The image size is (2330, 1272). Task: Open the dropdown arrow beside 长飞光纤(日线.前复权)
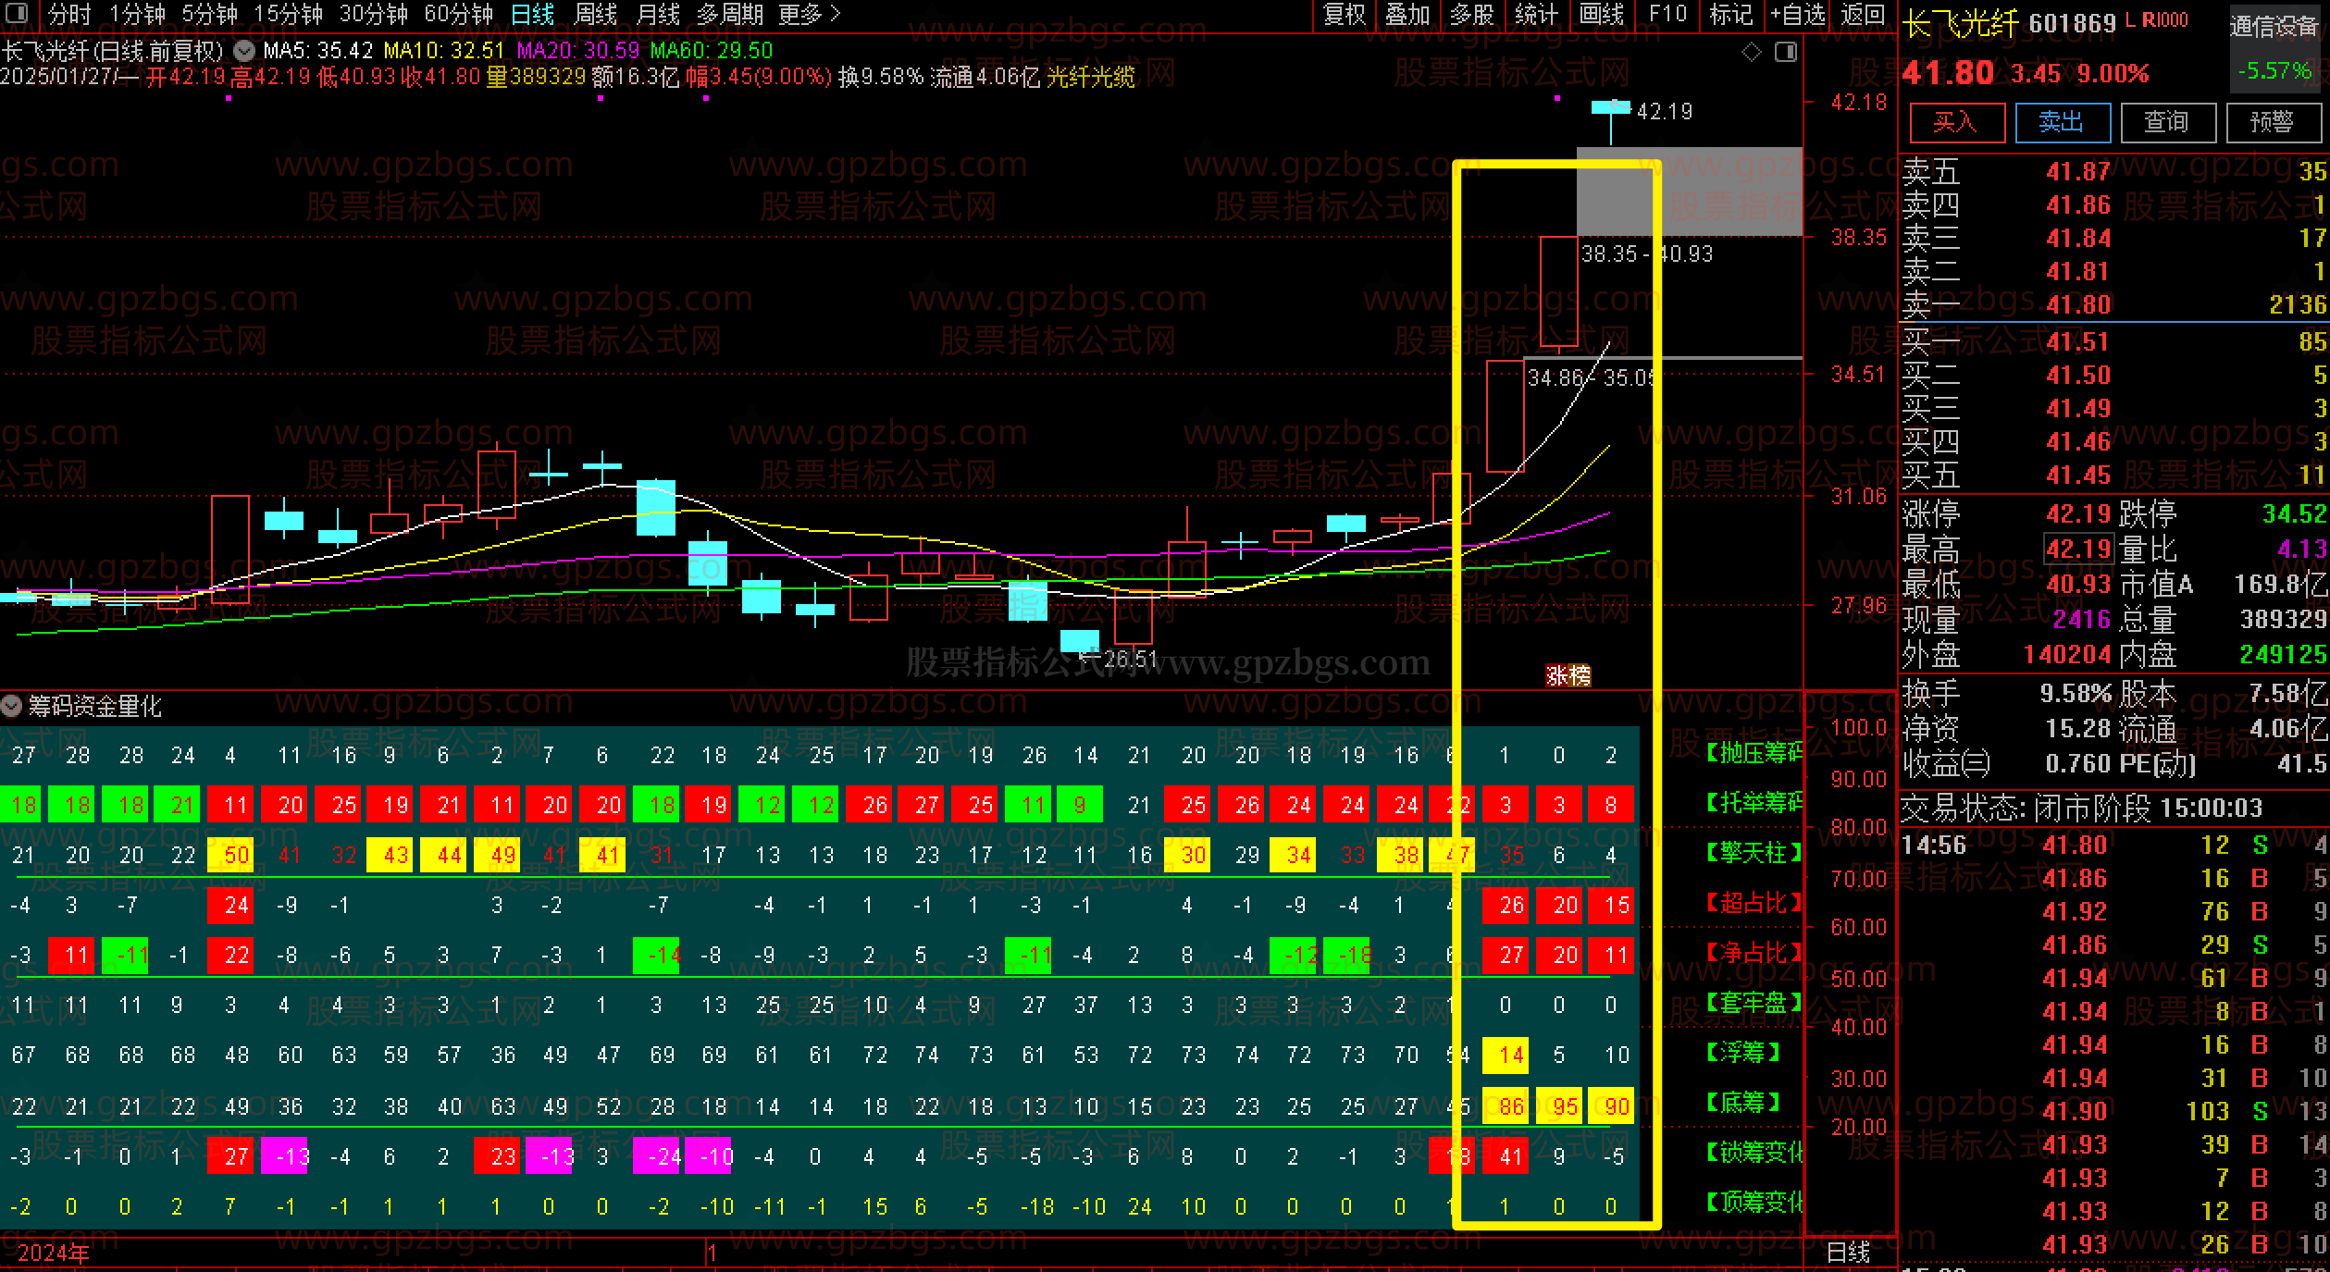244,50
